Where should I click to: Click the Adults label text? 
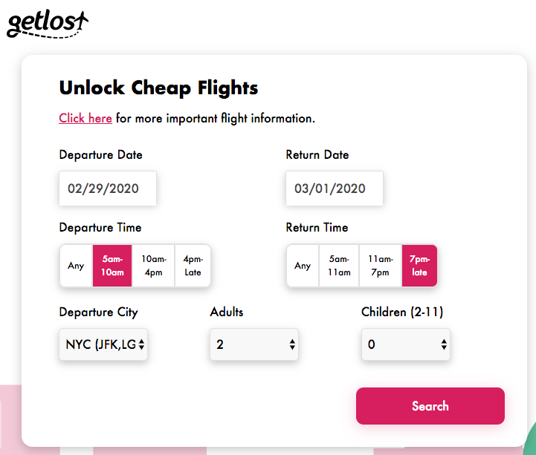click(227, 312)
